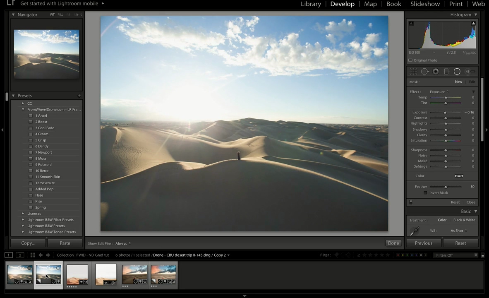Add a new preset with the plus icon
Viewport: 489px width, 298px height.
pyautogui.click(x=79, y=96)
